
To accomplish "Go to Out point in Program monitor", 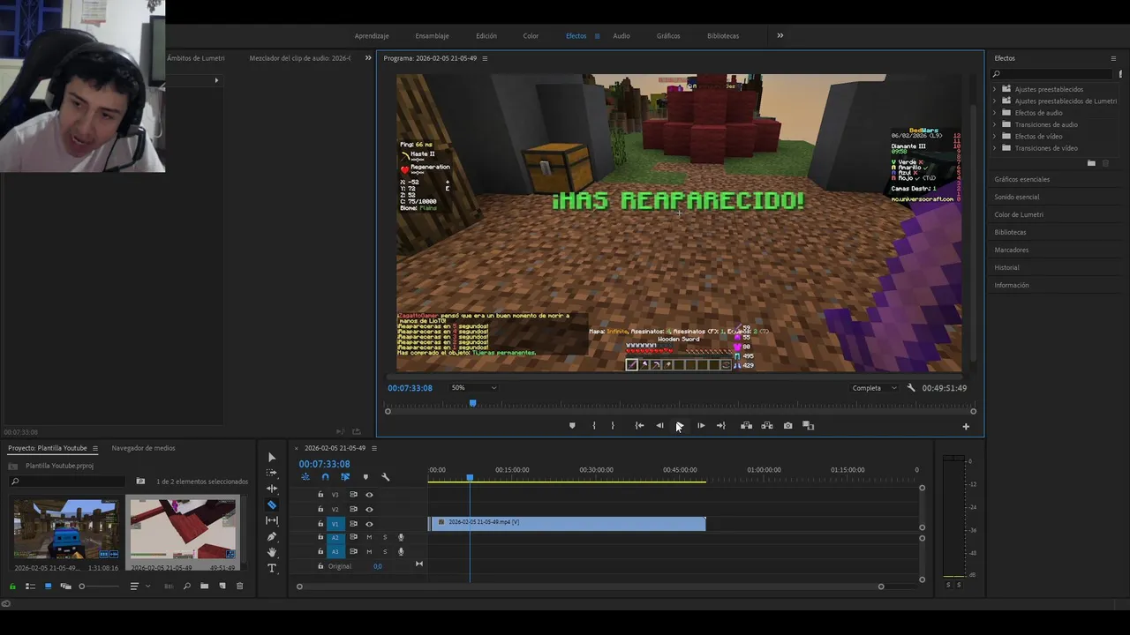I will [720, 426].
